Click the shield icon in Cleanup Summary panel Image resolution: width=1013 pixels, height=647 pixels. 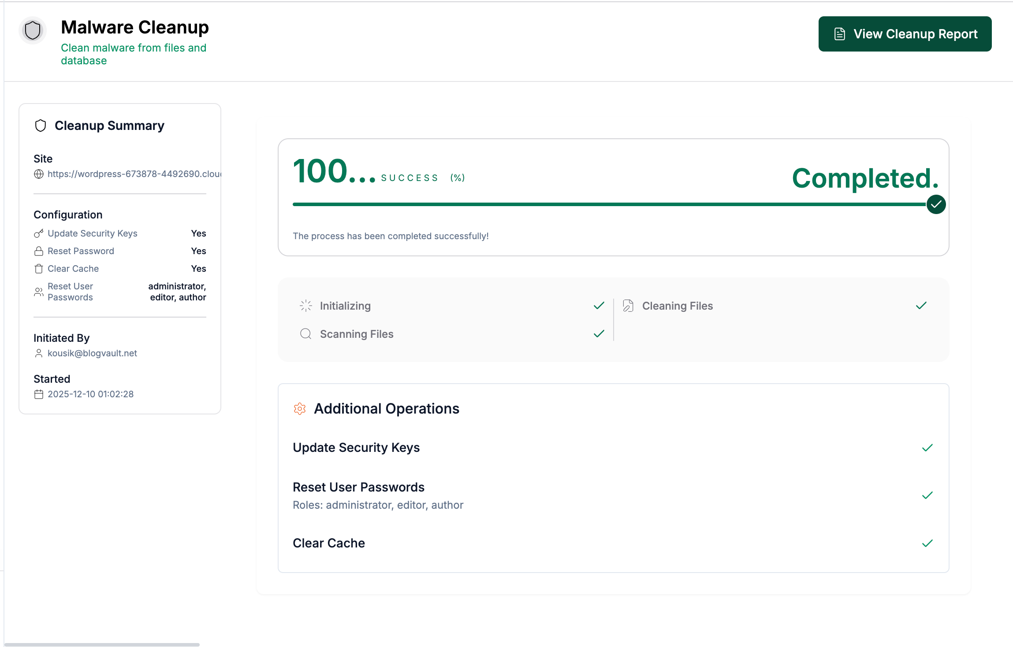coord(41,126)
